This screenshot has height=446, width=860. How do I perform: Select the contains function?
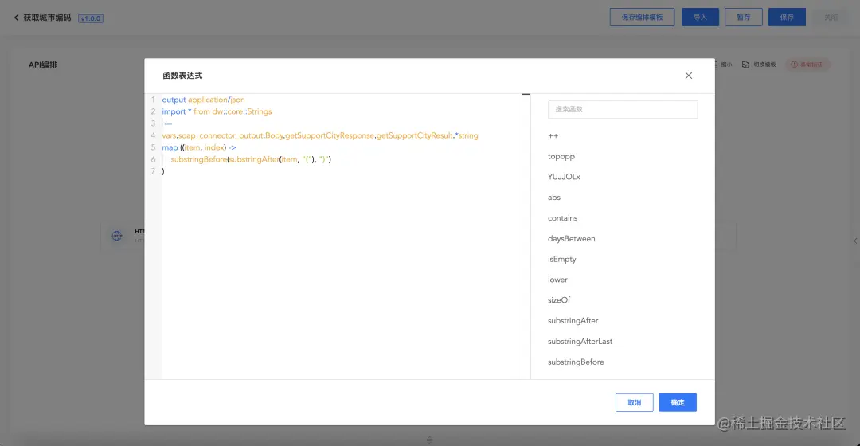coord(562,217)
